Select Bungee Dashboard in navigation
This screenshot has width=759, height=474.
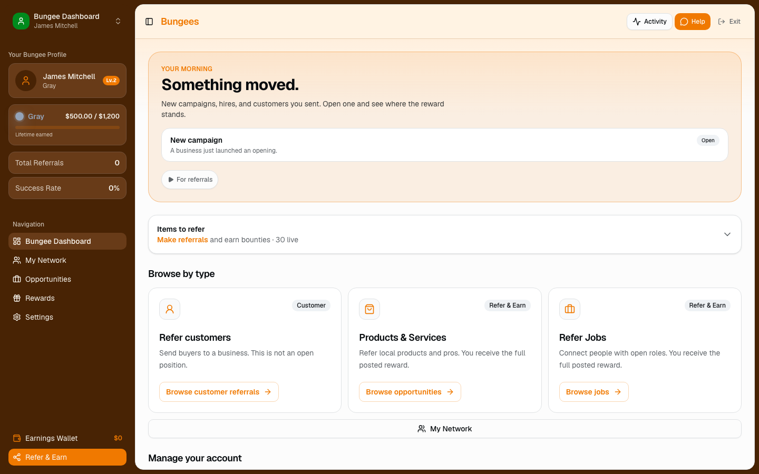click(67, 241)
